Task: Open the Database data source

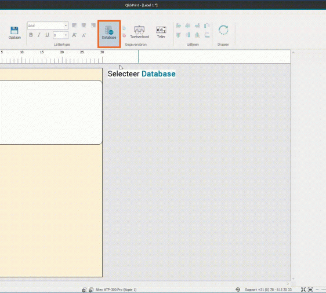Action: click(x=109, y=34)
